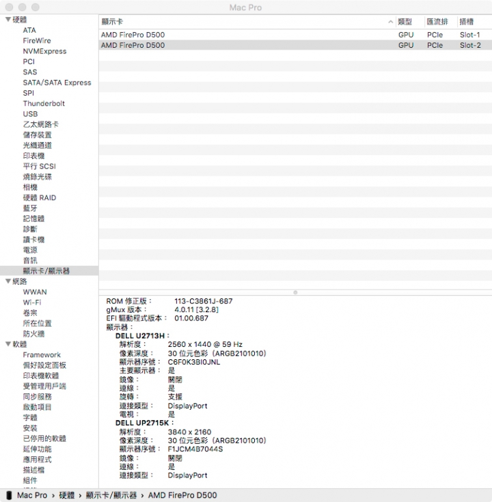Viewport: 492px width, 502px height.
Task: Select AMD FirePro D500 row in Slot-1
Action: pyautogui.click(x=295, y=35)
